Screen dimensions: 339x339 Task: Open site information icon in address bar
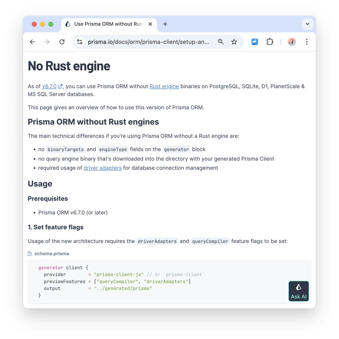click(80, 42)
